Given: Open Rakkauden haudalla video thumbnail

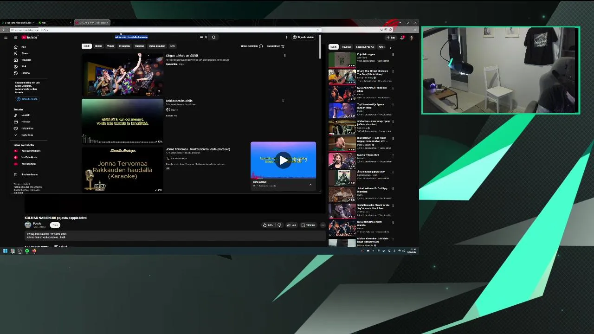Looking at the screenshot, I should (x=123, y=121).
